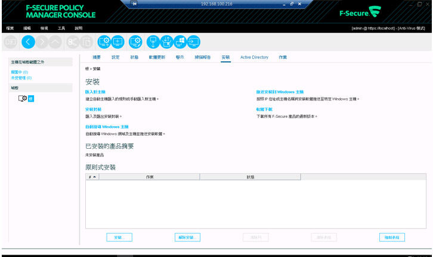
Task: Switch to the 狀態 tab
Action: point(134,57)
